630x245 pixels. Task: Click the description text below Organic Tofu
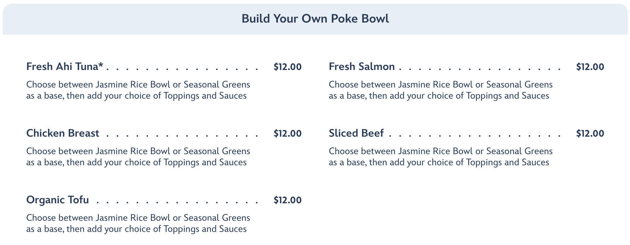click(x=138, y=223)
